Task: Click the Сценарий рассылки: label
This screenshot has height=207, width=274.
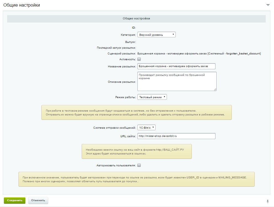Action: point(122,54)
